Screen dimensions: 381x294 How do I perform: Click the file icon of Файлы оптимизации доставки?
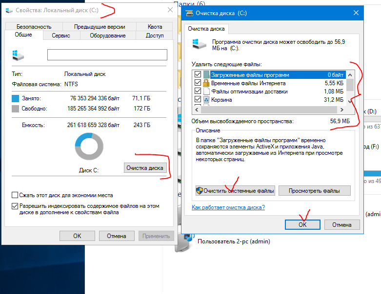(206, 92)
